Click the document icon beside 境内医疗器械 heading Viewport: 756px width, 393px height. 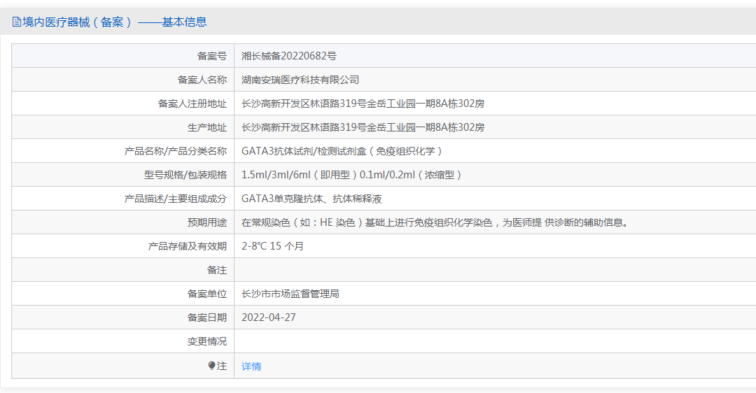point(16,22)
